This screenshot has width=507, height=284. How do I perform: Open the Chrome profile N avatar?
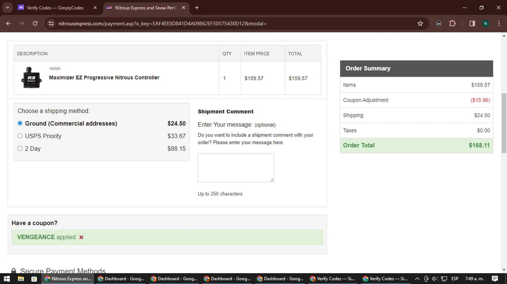click(486, 23)
